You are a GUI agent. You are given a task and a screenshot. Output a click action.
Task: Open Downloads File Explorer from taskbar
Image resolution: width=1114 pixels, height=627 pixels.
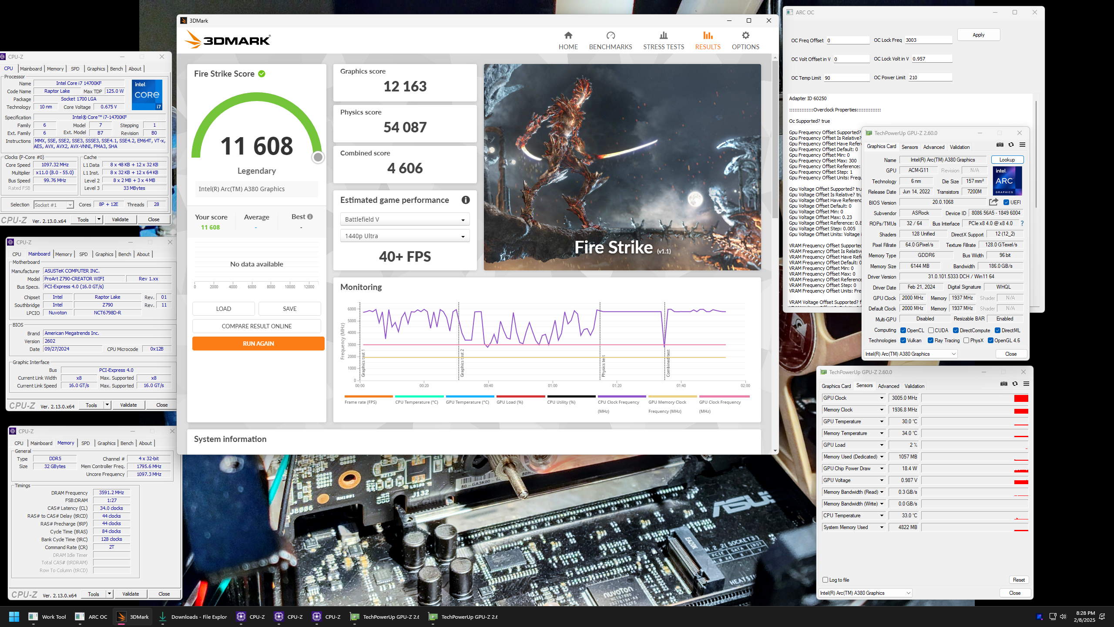tap(193, 617)
